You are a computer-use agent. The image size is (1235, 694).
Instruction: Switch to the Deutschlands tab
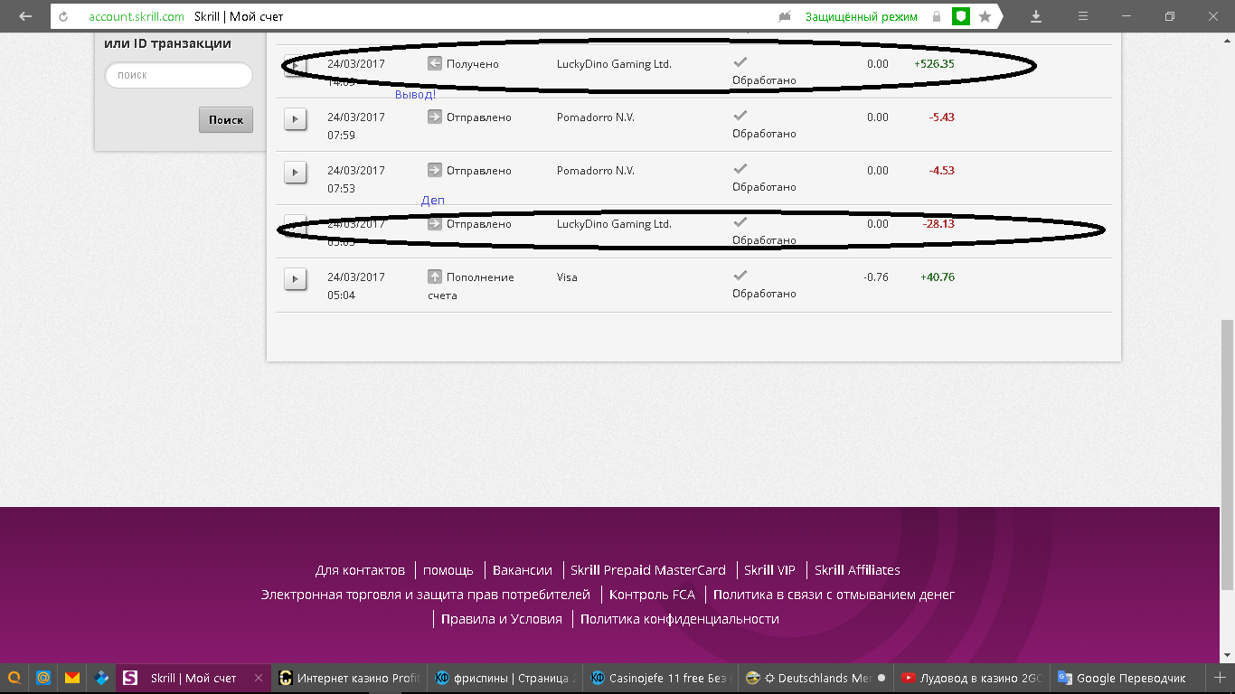815,678
